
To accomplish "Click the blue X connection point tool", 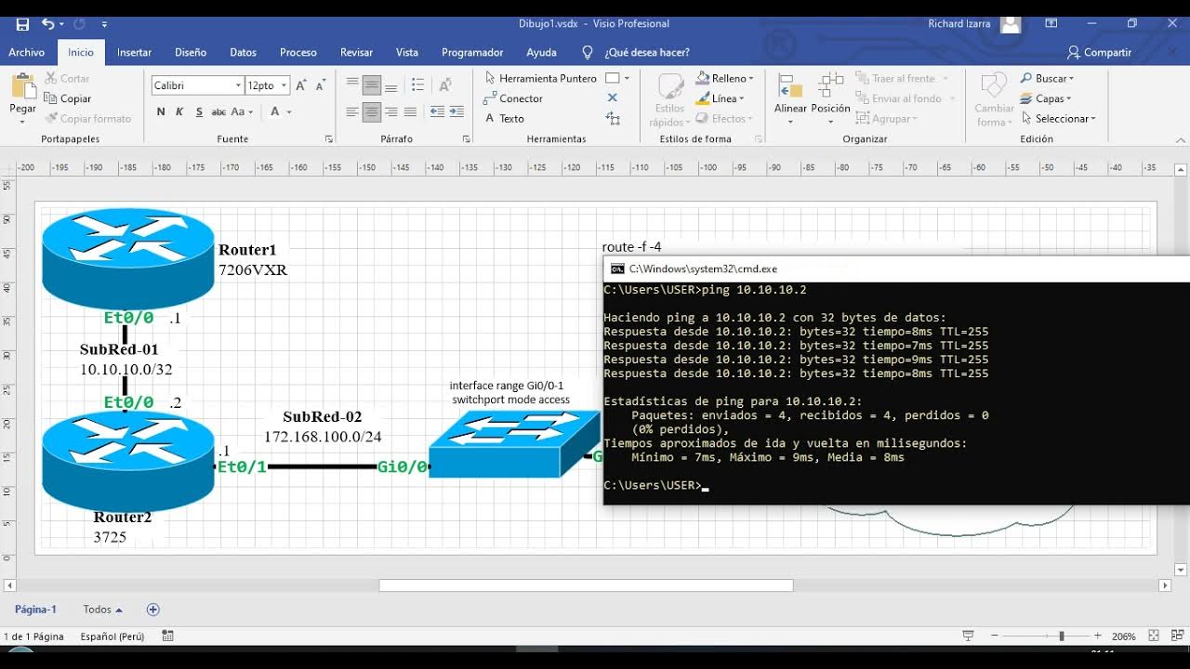I will click(x=612, y=98).
